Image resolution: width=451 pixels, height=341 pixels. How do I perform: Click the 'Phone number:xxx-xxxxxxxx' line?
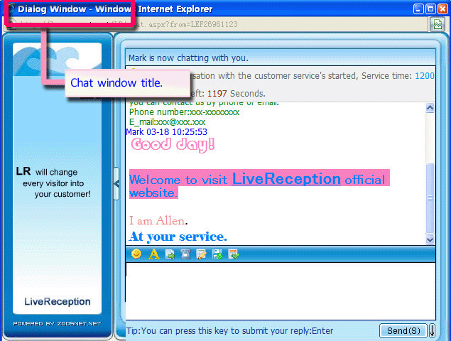tap(184, 112)
